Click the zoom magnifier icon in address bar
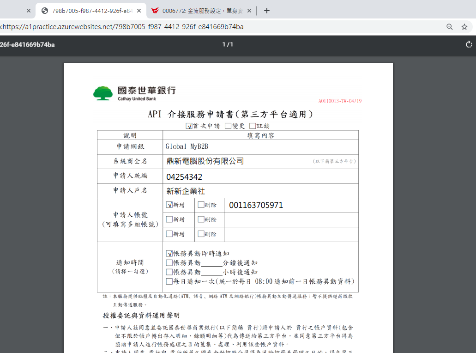 click(450, 27)
